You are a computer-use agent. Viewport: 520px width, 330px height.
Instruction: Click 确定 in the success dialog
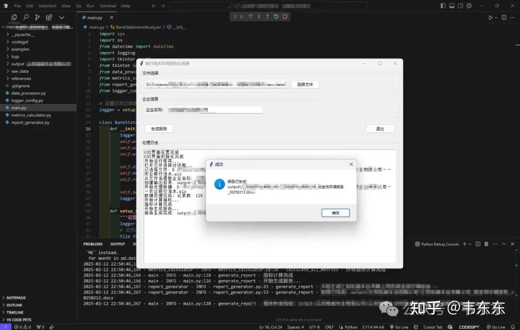(x=335, y=212)
